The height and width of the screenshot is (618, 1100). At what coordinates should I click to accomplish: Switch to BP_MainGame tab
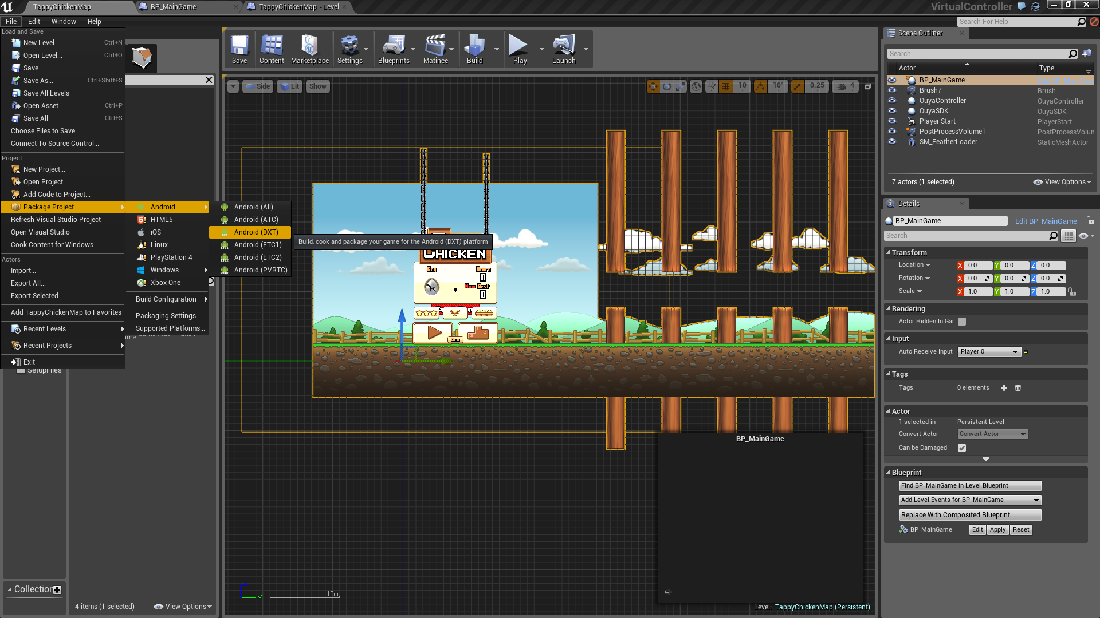174,7
